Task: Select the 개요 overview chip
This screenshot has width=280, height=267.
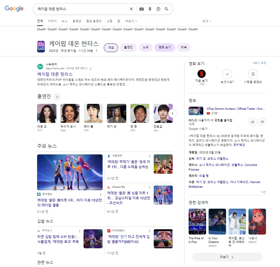Action: point(111,47)
